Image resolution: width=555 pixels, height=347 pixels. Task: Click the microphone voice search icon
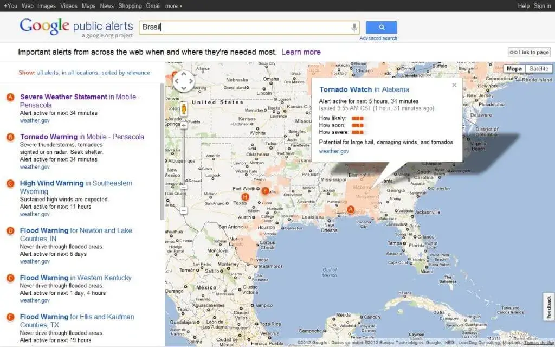click(x=354, y=28)
